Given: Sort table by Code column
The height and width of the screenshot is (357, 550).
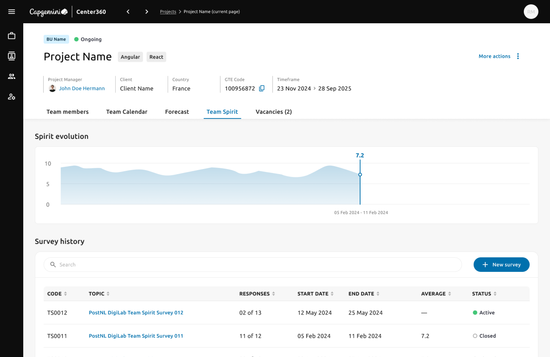Looking at the screenshot, I should point(65,294).
